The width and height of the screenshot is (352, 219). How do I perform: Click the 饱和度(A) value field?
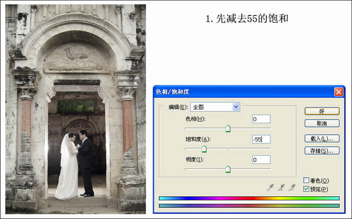pos(261,139)
